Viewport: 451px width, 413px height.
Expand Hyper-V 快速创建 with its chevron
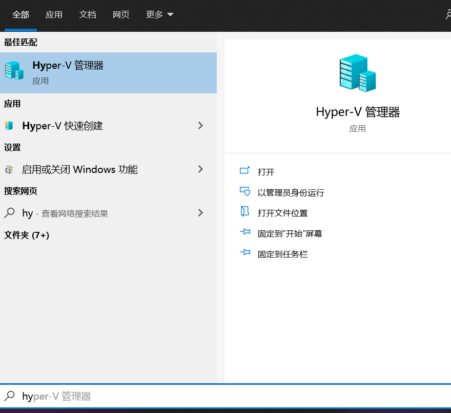pos(200,126)
